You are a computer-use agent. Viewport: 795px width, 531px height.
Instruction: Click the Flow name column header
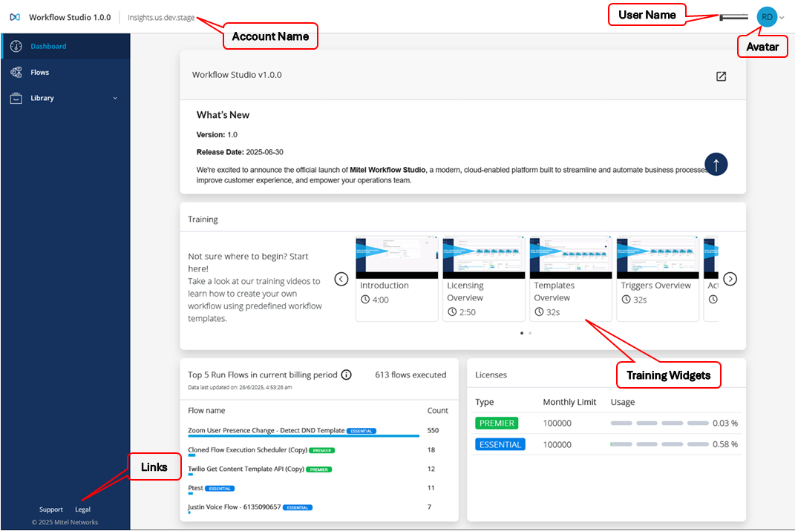coord(206,410)
